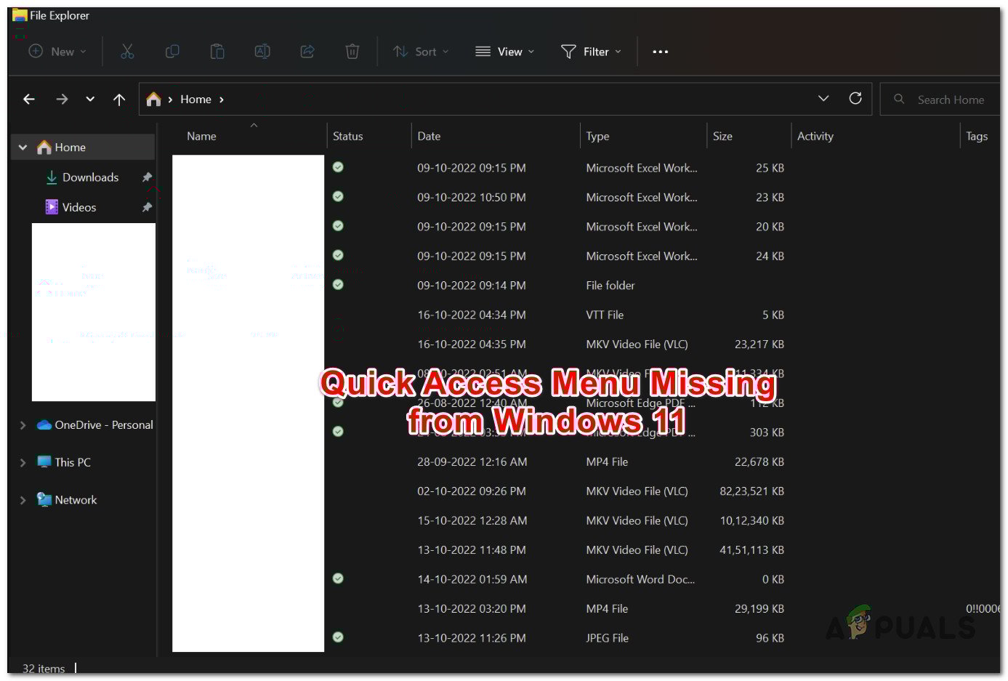Click the back navigation arrow
This screenshot has height=681, width=1008.
pos(29,99)
